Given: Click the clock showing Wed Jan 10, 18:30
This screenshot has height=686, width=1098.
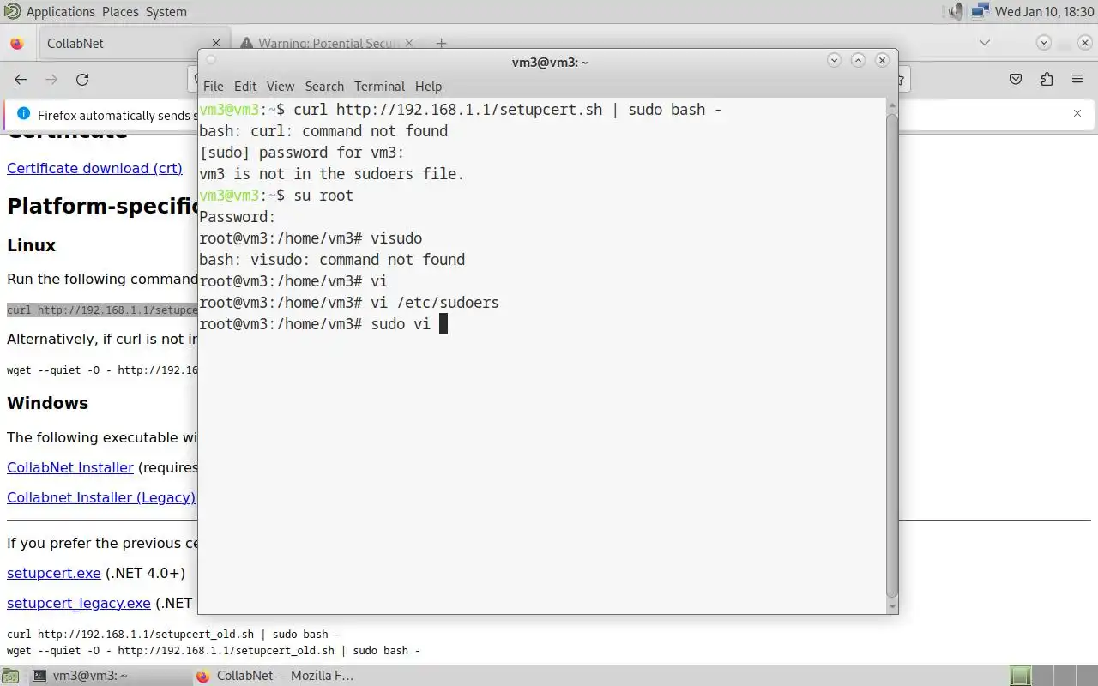Looking at the screenshot, I should point(1044,12).
